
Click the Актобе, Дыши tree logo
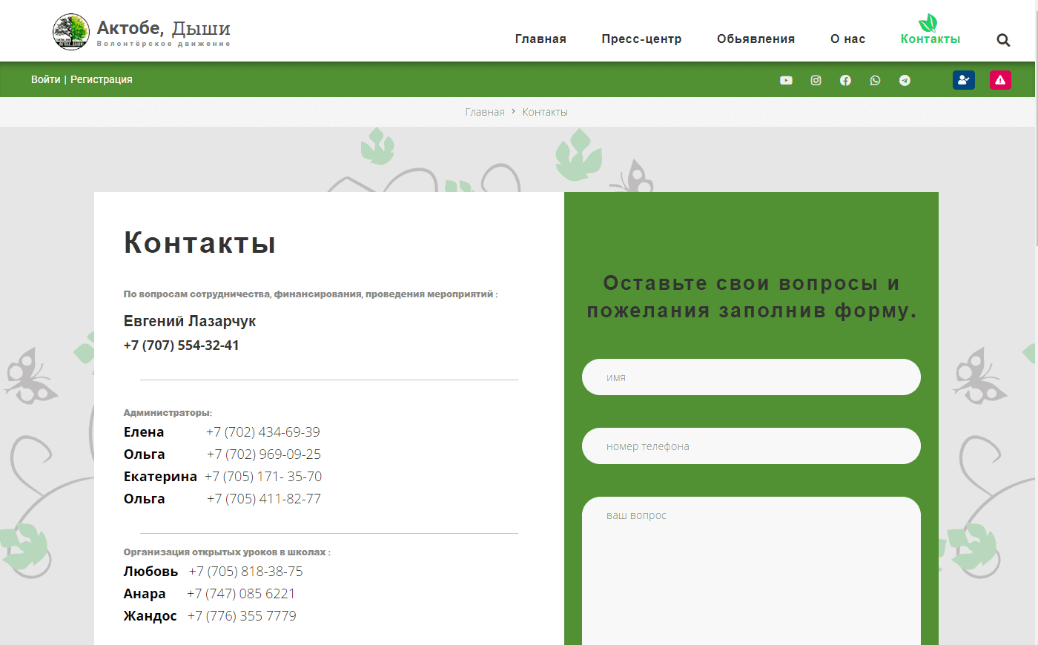[x=71, y=32]
